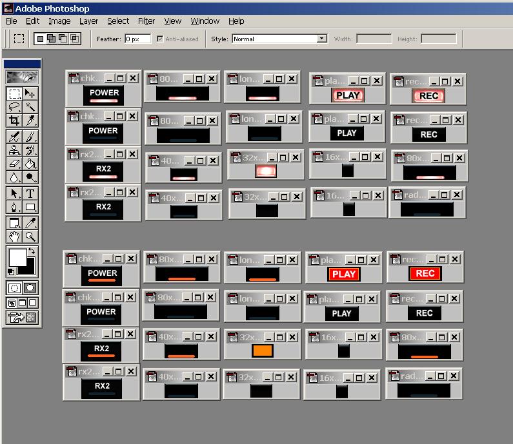The image size is (513, 444).
Task: Select the Eraser tool
Action: click(x=14, y=164)
